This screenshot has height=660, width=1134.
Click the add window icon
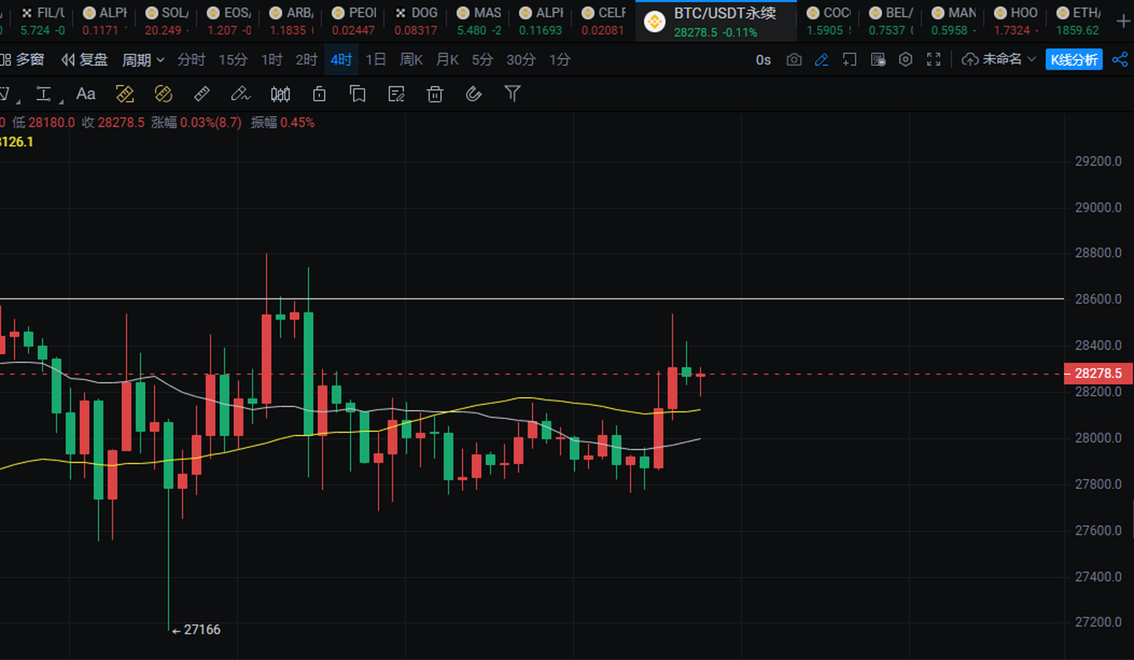849,60
